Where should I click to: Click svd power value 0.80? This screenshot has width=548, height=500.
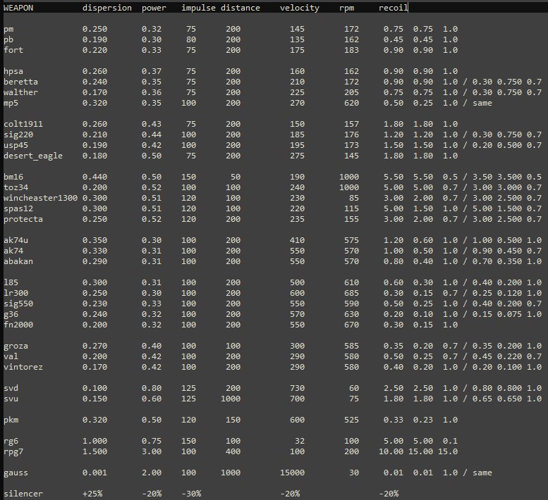click(x=152, y=388)
